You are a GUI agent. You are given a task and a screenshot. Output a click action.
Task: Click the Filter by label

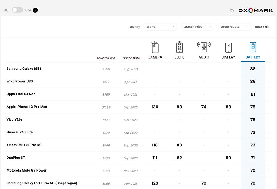134,27
